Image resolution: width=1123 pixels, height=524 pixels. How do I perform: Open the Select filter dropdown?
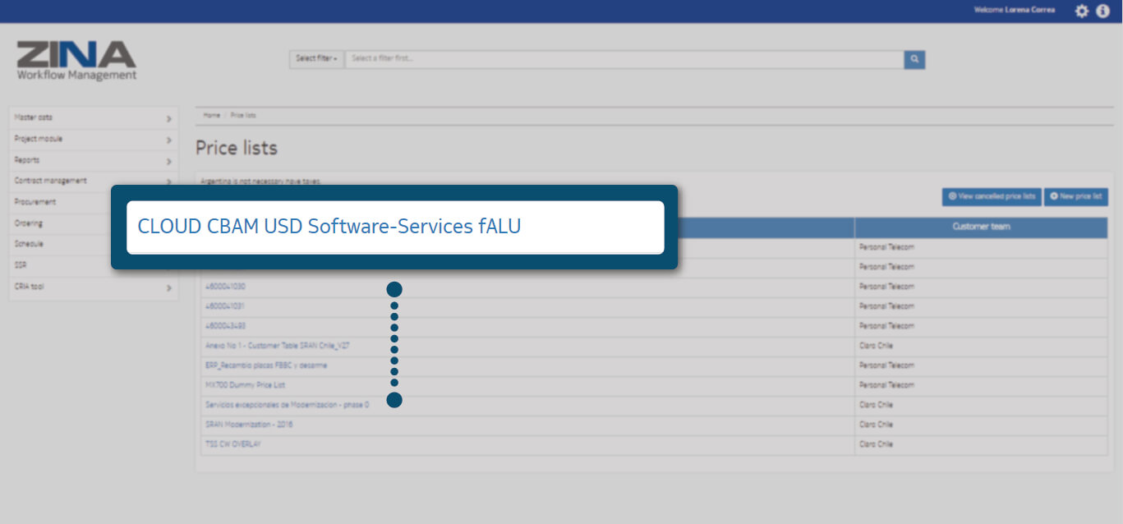(316, 59)
